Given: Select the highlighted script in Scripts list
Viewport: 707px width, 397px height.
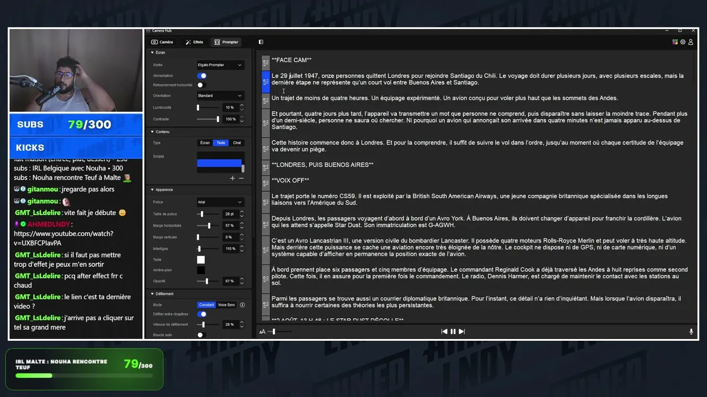Looking at the screenshot, I should pyautogui.click(x=219, y=163).
